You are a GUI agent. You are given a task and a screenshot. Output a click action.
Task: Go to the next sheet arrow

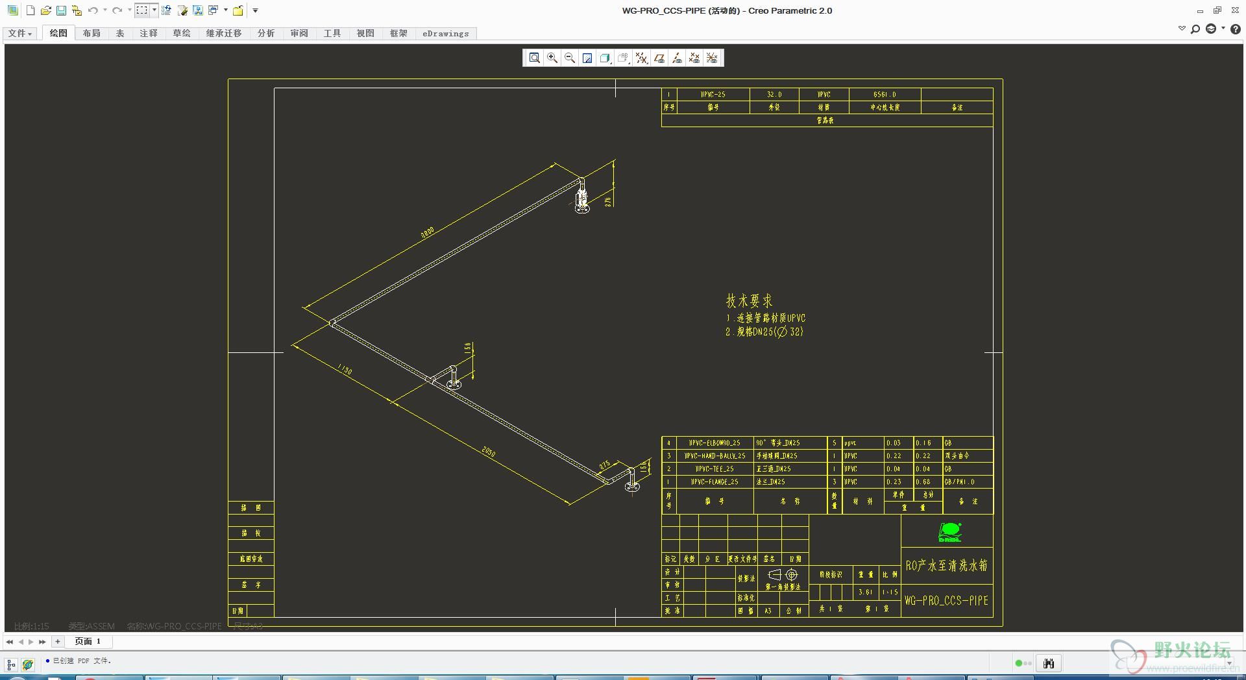click(x=31, y=642)
